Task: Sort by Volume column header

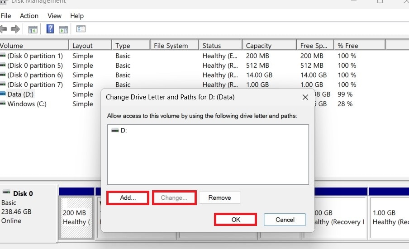Action: [34, 46]
